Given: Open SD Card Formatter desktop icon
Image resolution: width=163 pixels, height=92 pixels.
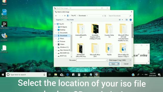Looking at the screenshot, I should (4, 14).
